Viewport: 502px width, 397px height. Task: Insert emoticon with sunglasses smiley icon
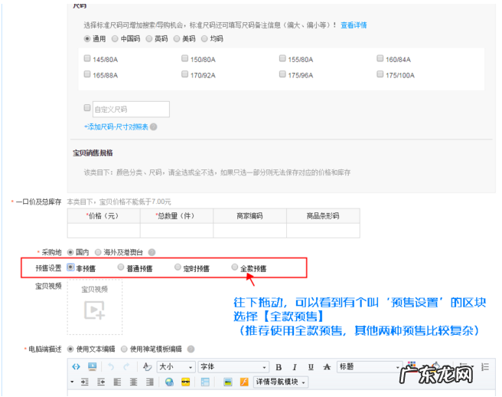186,382
